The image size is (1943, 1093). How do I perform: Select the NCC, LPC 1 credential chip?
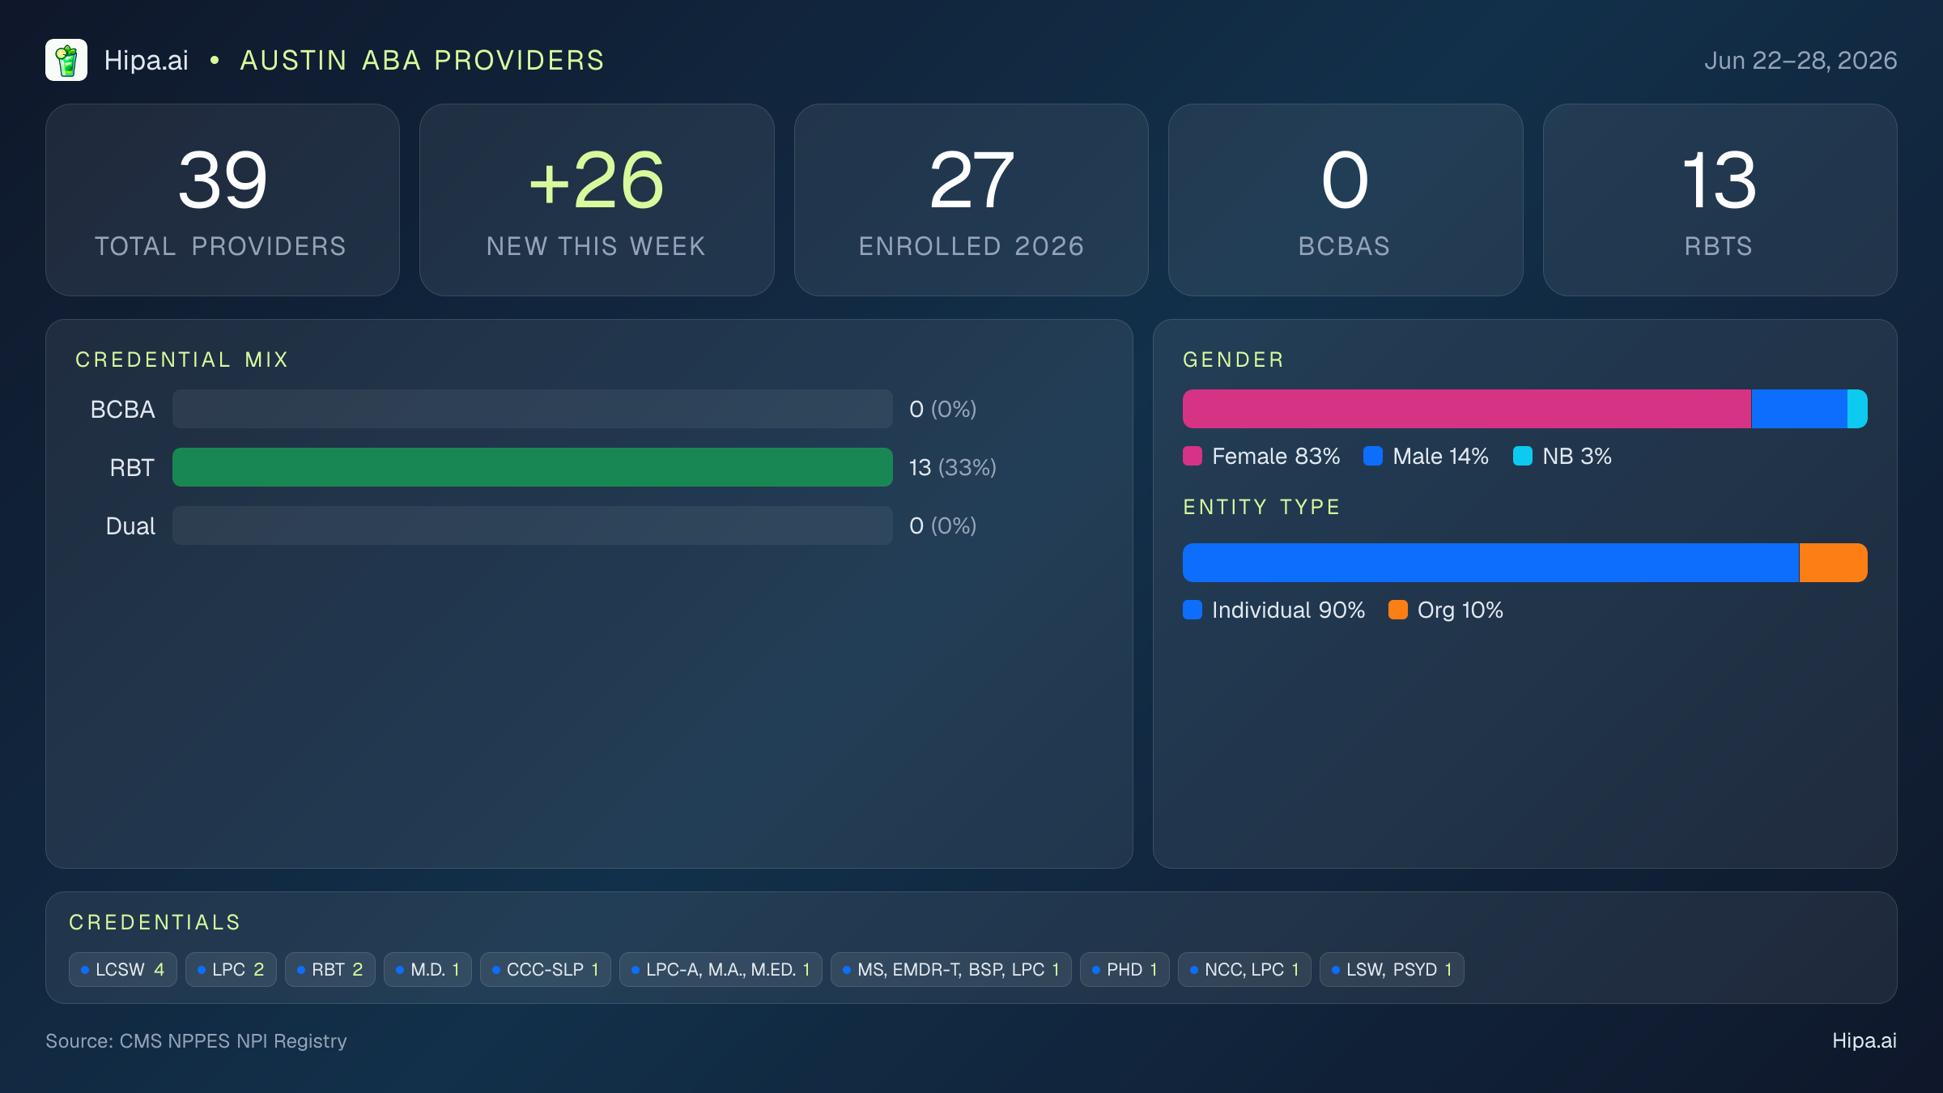[x=1244, y=969]
